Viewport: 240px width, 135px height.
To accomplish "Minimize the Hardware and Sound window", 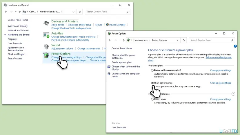I will [112, 5].
